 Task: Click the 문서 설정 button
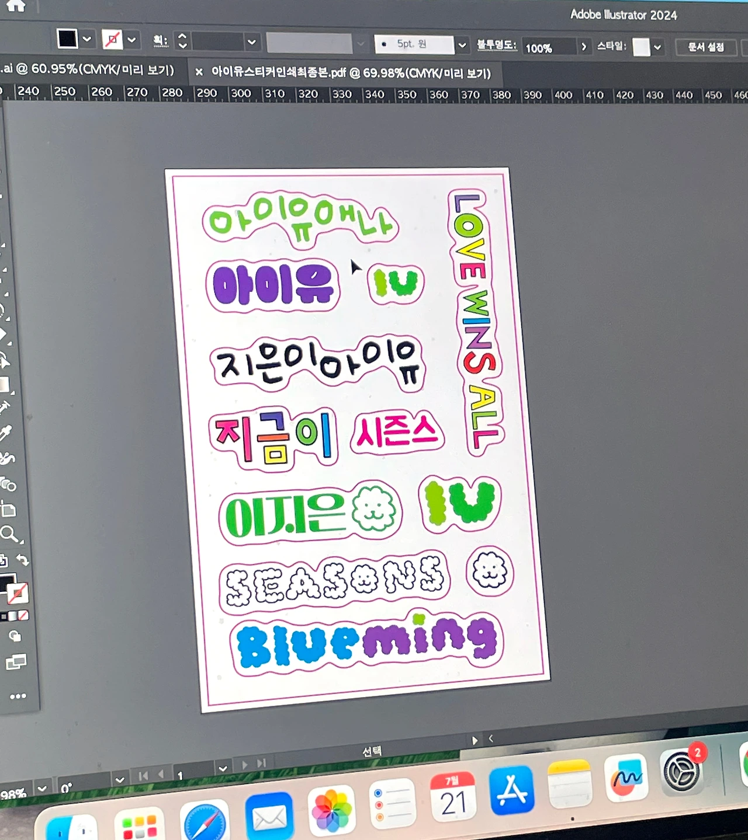705,47
